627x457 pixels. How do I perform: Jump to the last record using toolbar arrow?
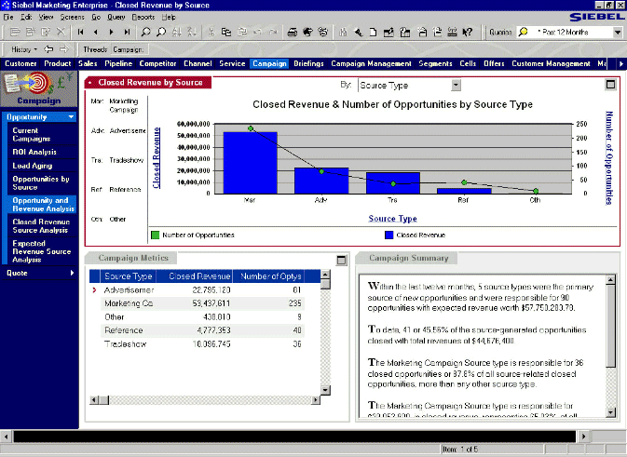[x=126, y=32]
